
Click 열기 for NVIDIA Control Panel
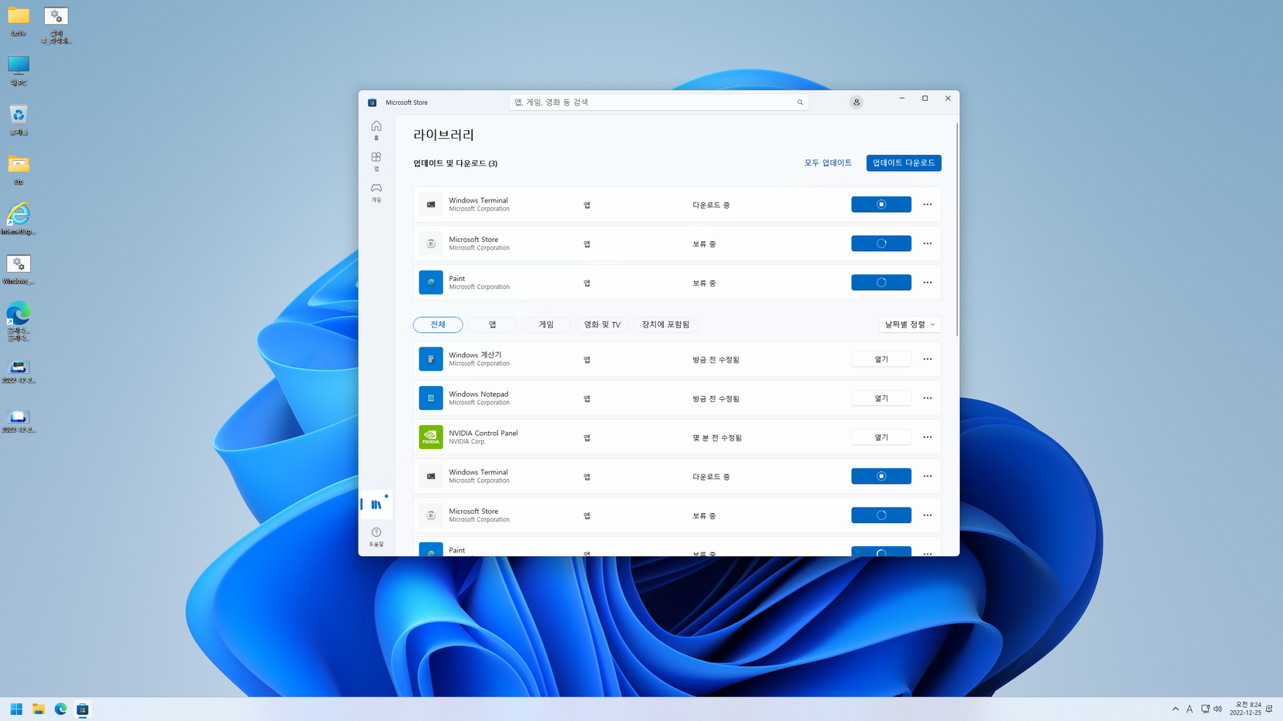[x=881, y=437]
